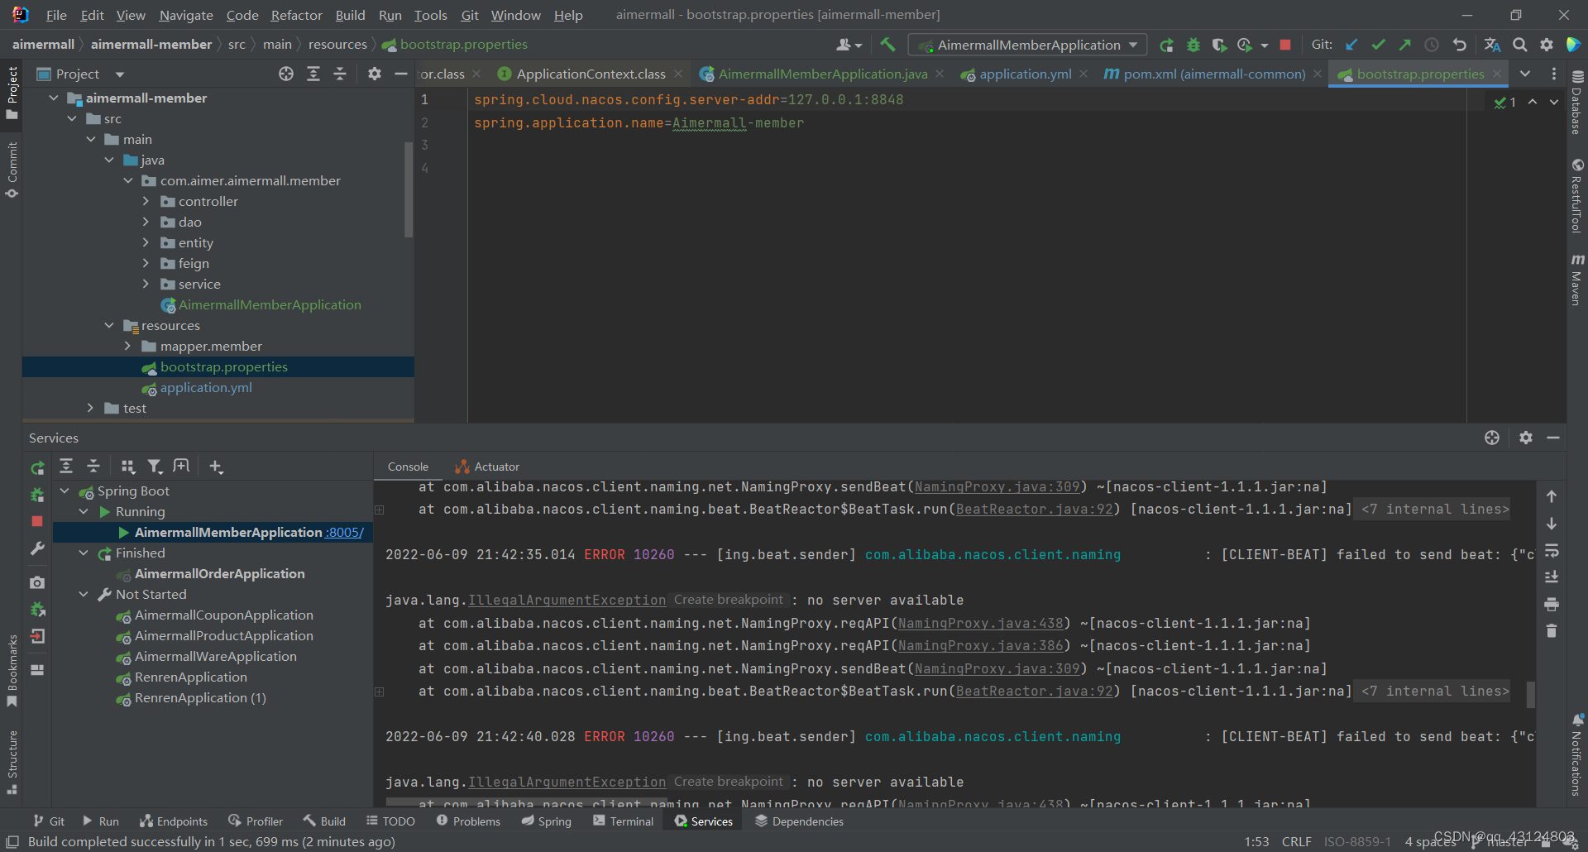Toggle Structure tool window
This screenshot has width=1588, height=852.
click(x=12, y=761)
